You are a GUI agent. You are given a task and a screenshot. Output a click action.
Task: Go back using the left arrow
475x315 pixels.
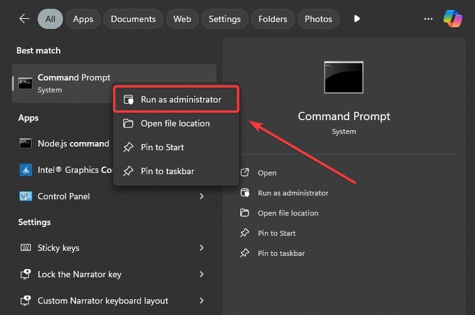pyautogui.click(x=25, y=19)
